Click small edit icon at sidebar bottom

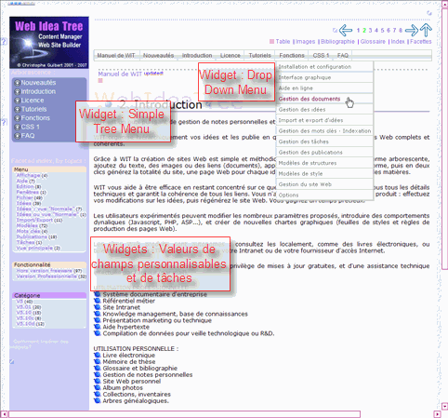12,361
